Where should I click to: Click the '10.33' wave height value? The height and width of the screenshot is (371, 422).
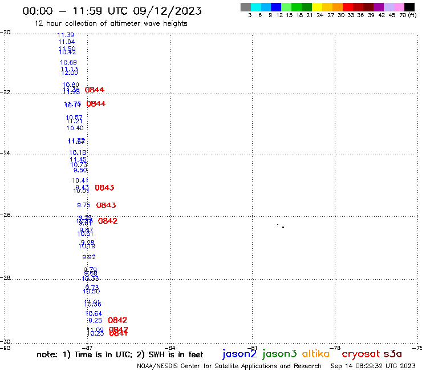click(x=90, y=279)
